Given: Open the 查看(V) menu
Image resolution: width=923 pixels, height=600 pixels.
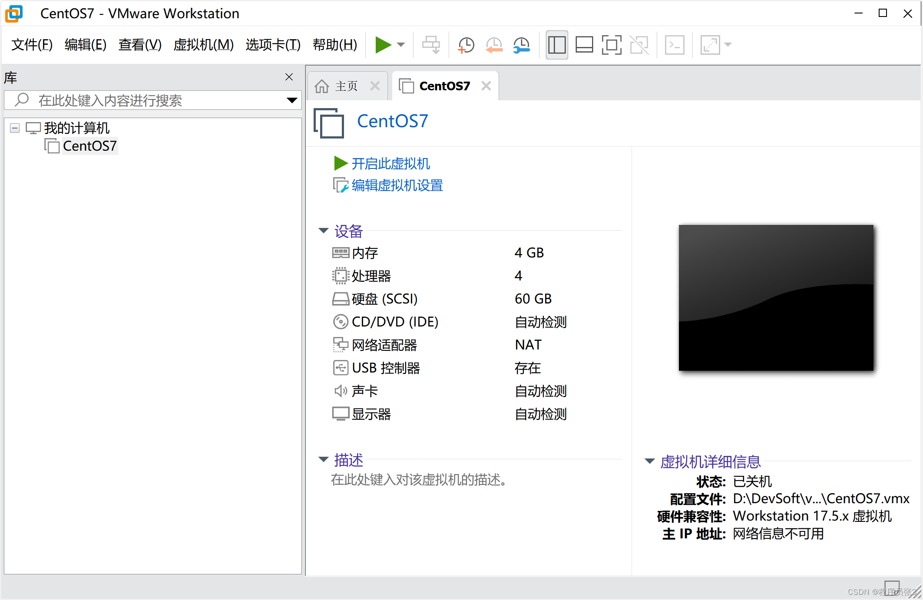Looking at the screenshot, I should (x=140, y=45).
